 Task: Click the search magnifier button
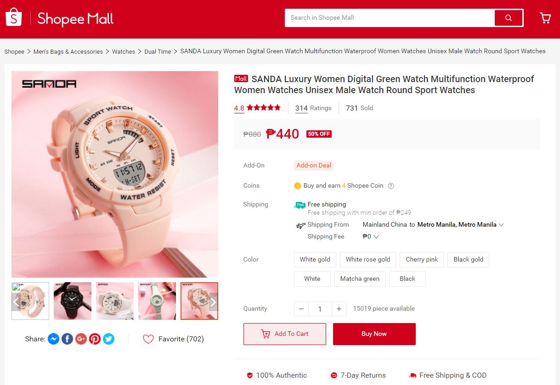[508, 18]
